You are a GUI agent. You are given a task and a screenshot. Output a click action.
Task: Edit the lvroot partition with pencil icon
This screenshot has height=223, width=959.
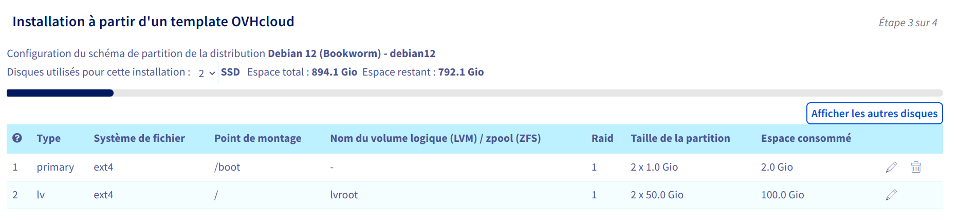click(x=891, y=195)
